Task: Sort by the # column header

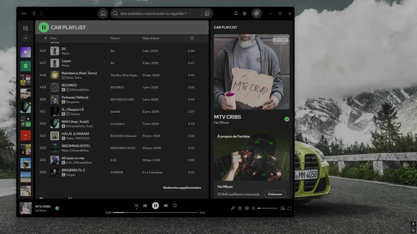Action: coord(45,38)
